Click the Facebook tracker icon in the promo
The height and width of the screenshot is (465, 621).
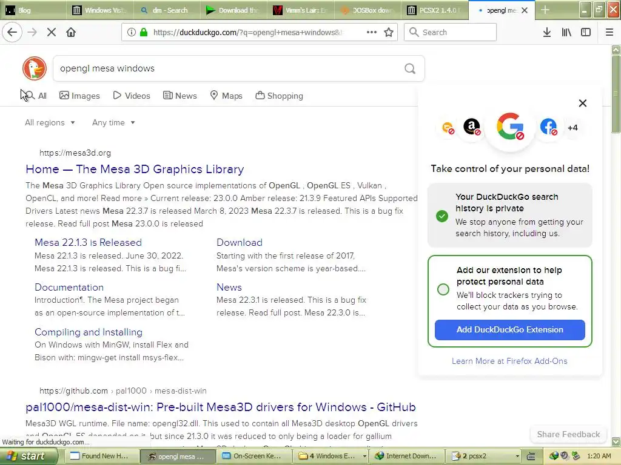click(548, 127)
